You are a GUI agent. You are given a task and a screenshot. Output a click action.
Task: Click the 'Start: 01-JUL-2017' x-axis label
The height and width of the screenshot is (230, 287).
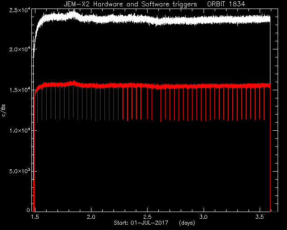tap(141, 223)
